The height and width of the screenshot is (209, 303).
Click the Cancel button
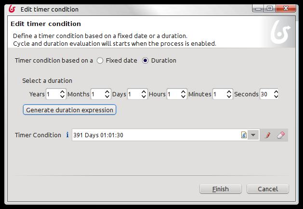(x=268, y=189)
